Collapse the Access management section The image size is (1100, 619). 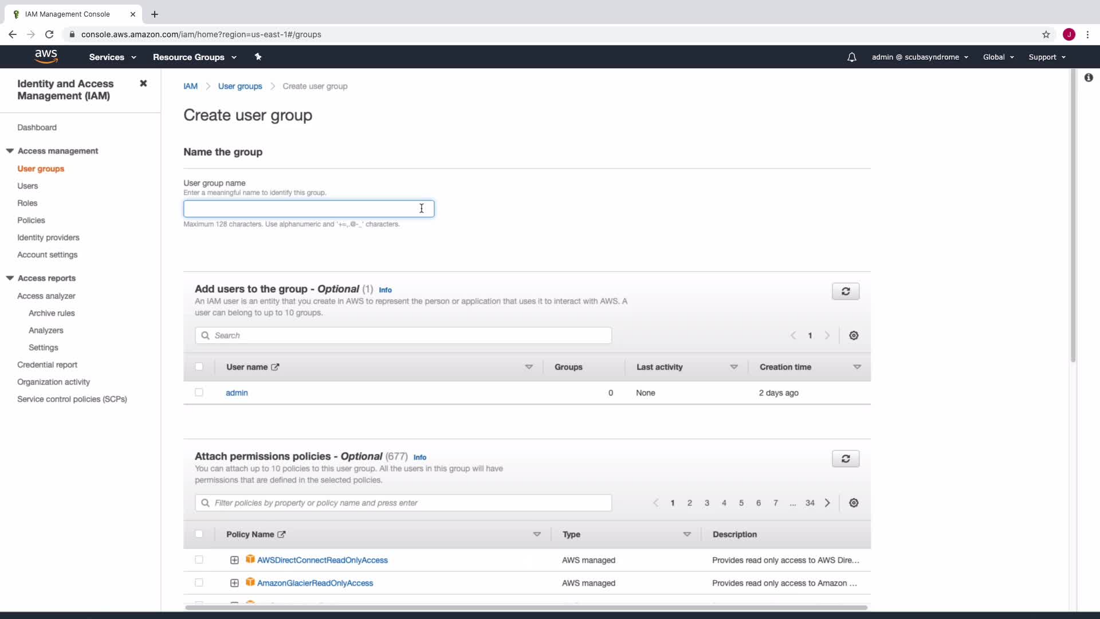pyautogui.click(x=10, y=151)
